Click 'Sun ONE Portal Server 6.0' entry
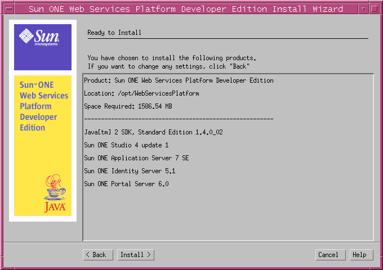 [x=126, y=184]
